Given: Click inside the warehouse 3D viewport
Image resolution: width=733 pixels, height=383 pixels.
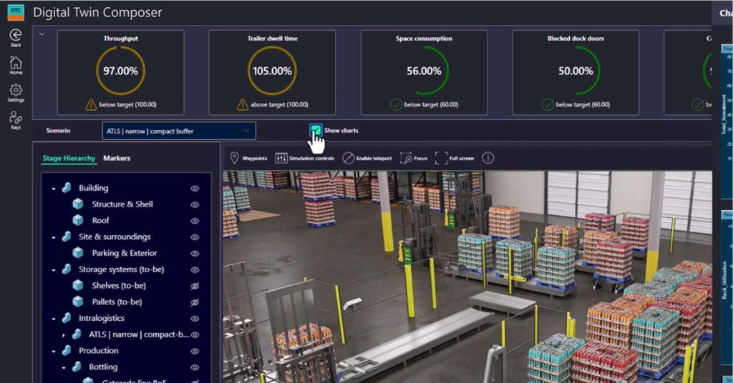Looking at the screenshot, I should pyautogui.click(x=467, y=277).
